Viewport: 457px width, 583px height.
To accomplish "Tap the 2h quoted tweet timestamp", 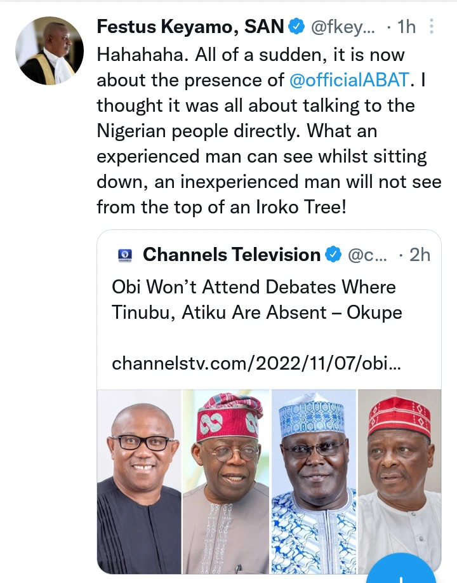I will click(x=419, y=255).
